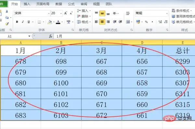Image resolution: width=195 pixels, height=129 pixels.
Task: Click the percent style icon
Action: [146, 22]
